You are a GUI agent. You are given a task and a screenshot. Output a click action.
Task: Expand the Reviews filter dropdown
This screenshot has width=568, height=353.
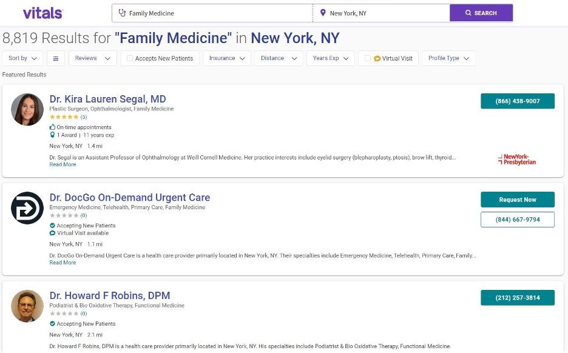[93, 58]
